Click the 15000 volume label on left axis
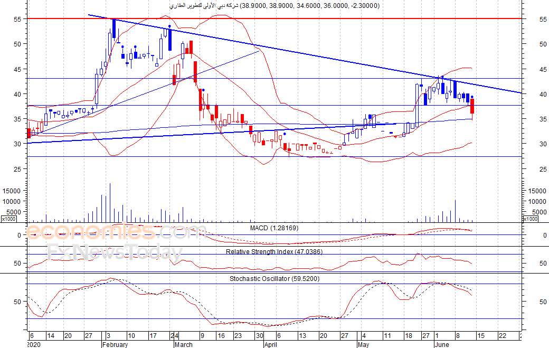The image size is (549, 348). pos(11,191)
